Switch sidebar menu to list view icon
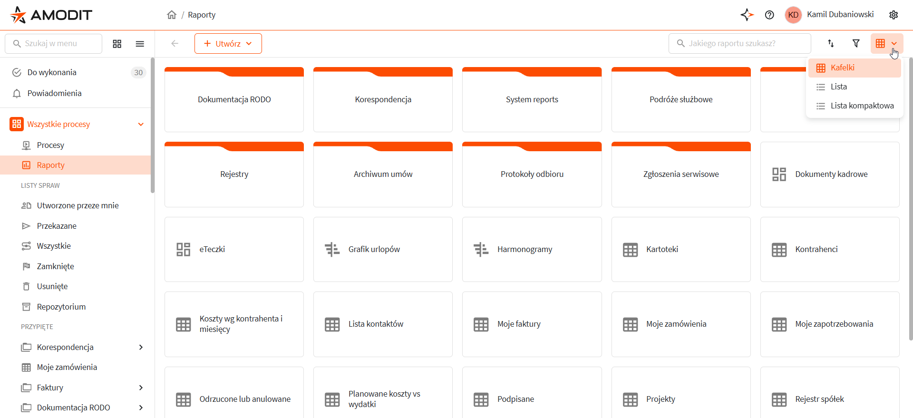 point(140,44)
